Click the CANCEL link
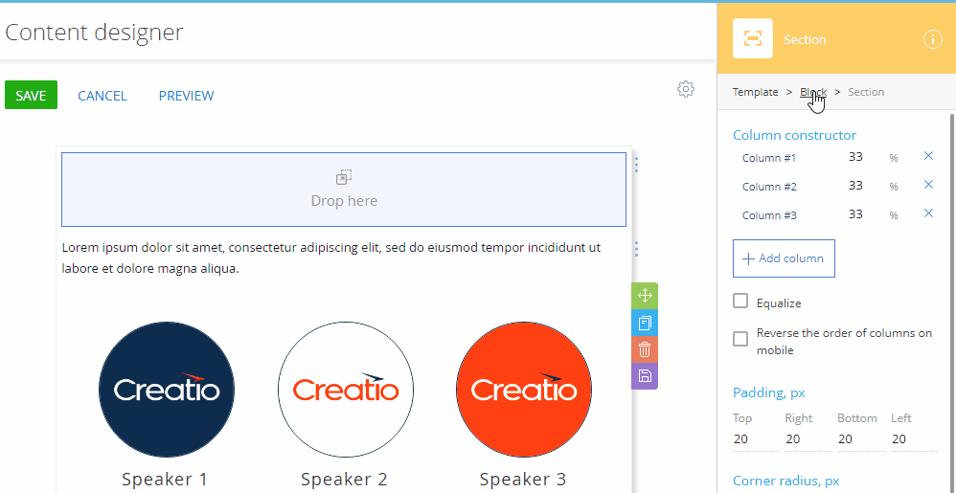 (x=102, y=96)
